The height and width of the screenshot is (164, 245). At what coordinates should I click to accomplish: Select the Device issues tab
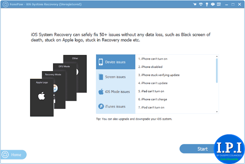[x=116, y=62]
